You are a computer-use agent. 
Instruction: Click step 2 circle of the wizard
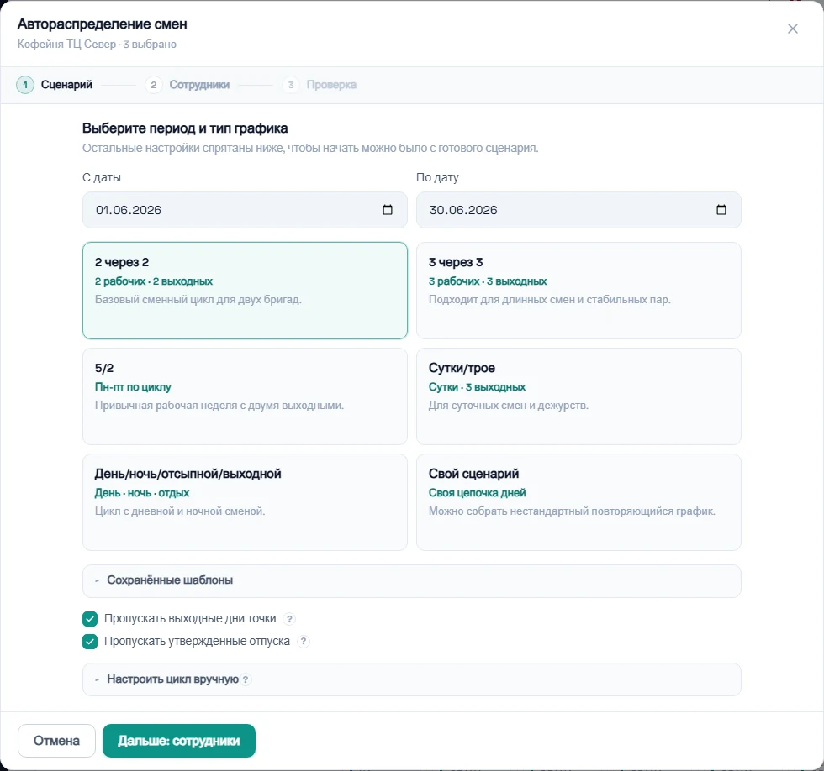153,85
